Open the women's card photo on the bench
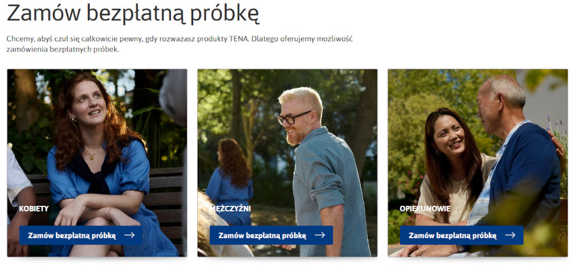This screenshot has height=265, width=574. click(97, 162)
